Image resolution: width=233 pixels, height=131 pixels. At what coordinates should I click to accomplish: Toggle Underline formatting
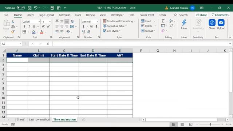[x=34, y=27]
